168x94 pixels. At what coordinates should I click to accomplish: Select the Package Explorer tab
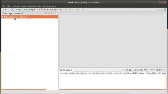[x=12, y=13]
